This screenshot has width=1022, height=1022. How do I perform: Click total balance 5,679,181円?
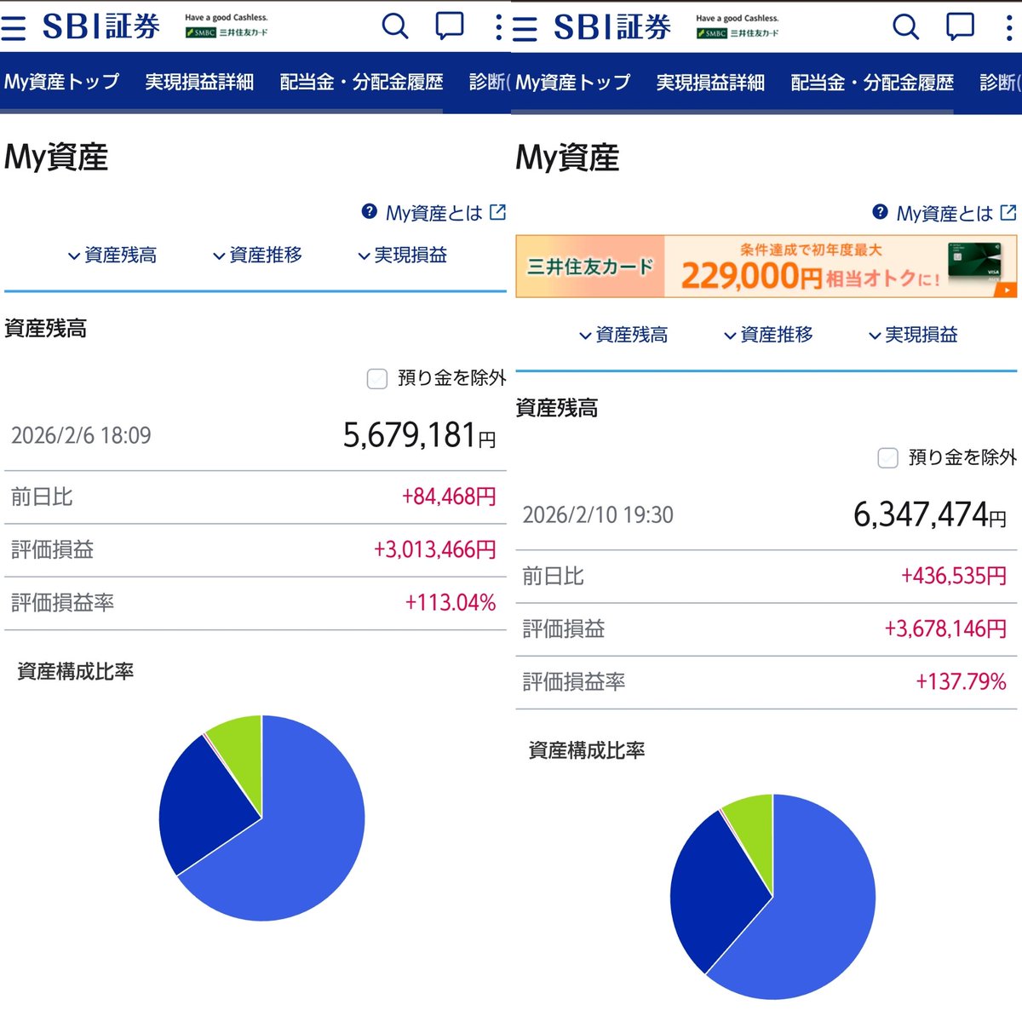419,435
